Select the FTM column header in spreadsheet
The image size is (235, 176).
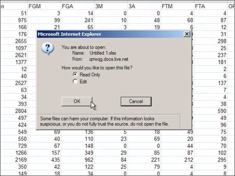tap(177, 6)
